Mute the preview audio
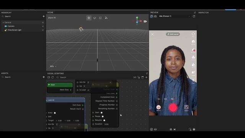The width and height of the screenshot is (245, 138). pyautogui.click(x=155, y=130)
